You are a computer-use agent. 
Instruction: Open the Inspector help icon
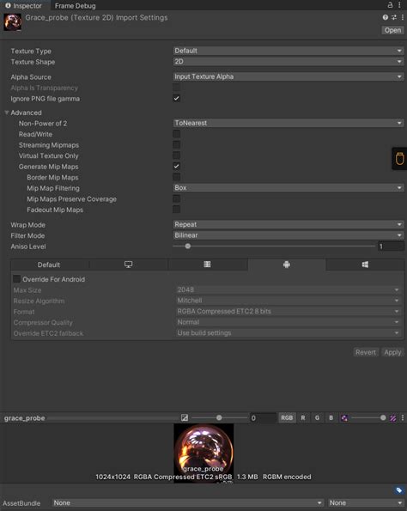(x=386, y=17)
